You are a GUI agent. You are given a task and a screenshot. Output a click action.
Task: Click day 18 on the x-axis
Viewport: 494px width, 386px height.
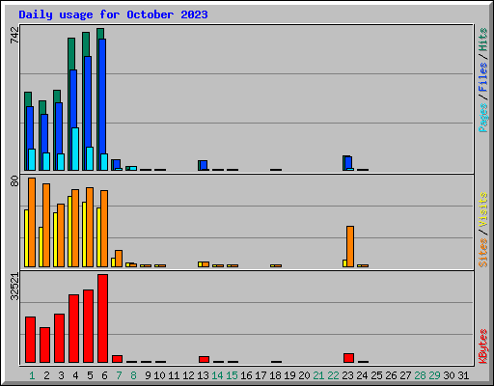pyautogui.click(x=275, y=375)
